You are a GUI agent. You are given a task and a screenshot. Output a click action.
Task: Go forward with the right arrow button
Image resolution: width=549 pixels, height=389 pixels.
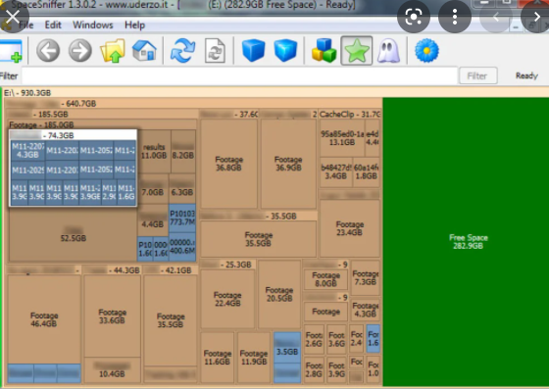pos(80,51)
